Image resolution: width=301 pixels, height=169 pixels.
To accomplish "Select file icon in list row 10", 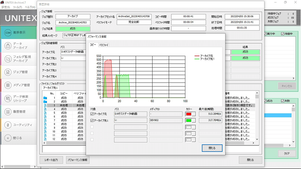I will [45, 132].
